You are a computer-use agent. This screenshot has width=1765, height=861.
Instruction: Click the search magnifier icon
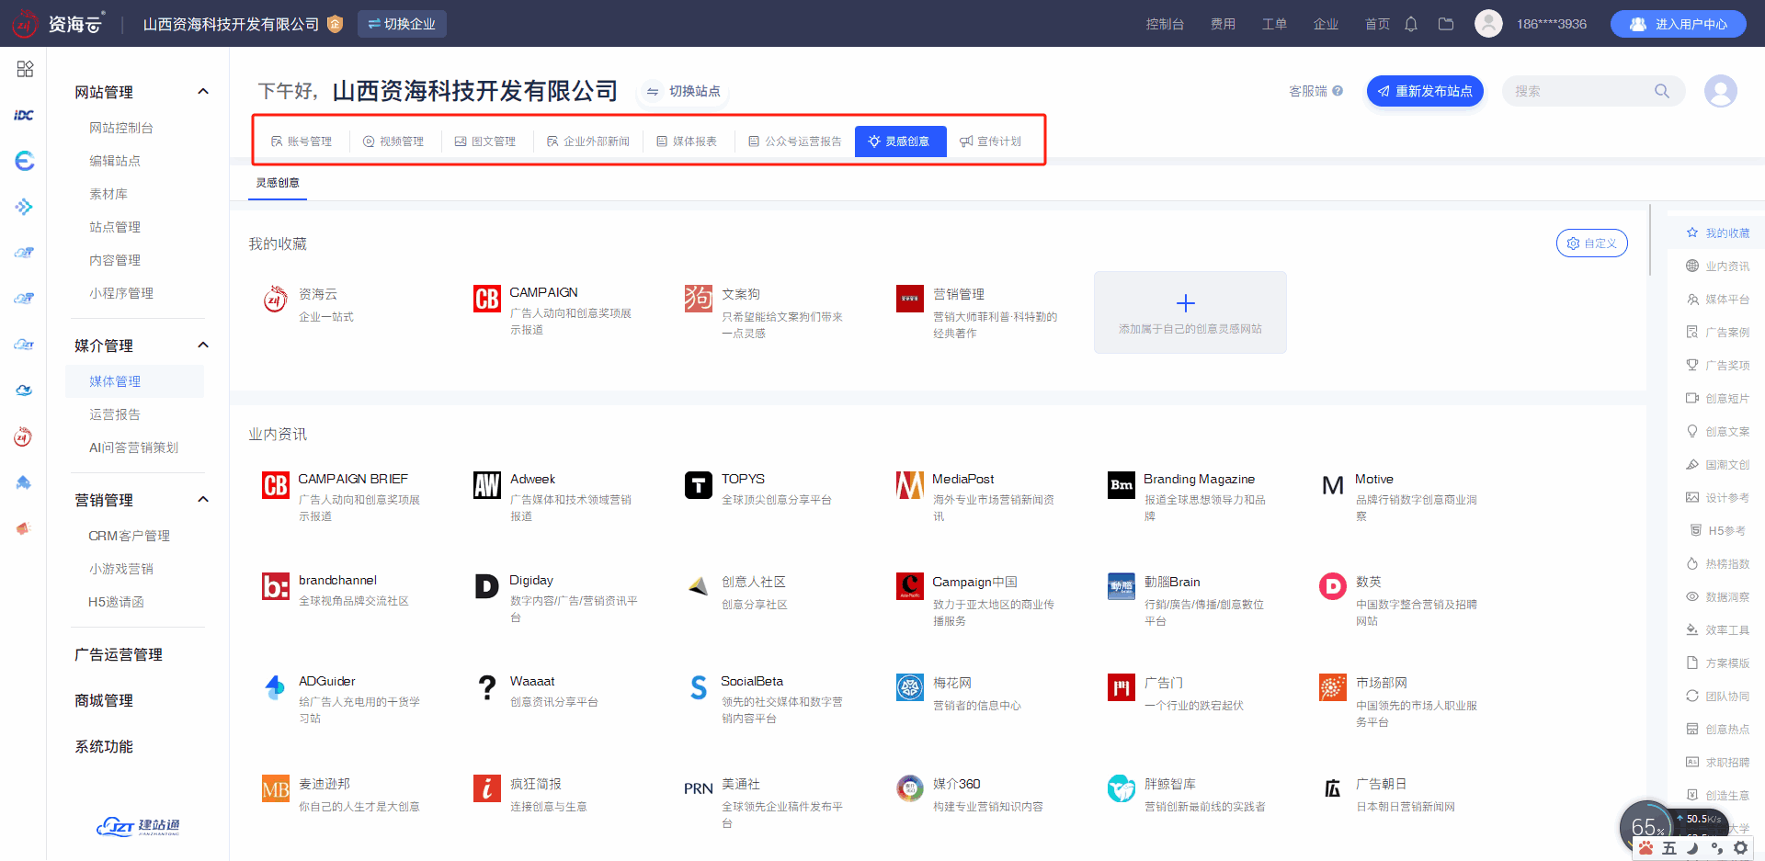[x=1662, y=91]
